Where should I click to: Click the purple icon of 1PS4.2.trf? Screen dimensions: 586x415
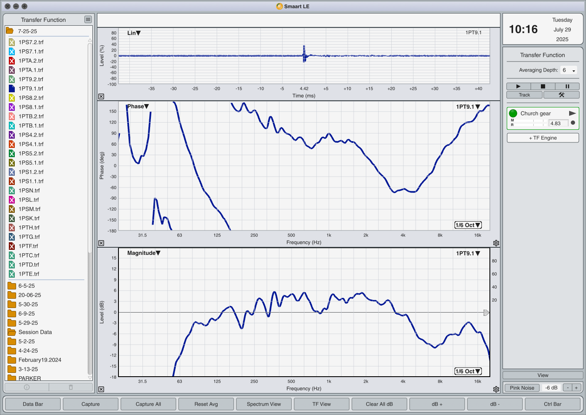tap(12, 135)
